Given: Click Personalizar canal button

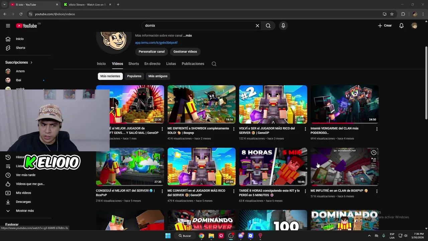Looking at the screenshot, I should 151,52.
